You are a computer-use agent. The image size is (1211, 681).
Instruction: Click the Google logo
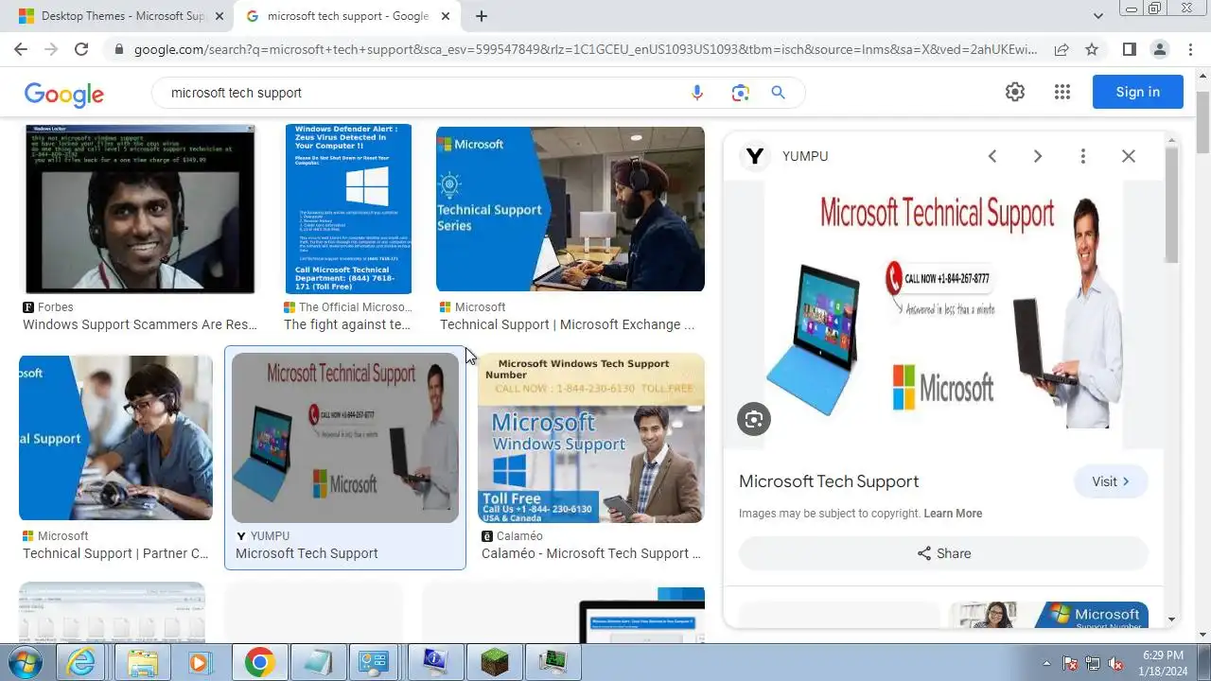tap(64, 93)
